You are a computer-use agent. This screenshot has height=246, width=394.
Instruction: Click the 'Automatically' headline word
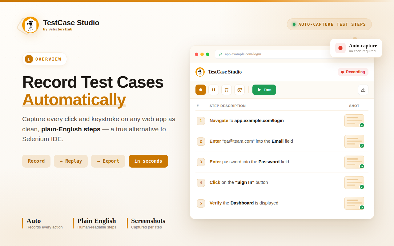tap(74, 100)
